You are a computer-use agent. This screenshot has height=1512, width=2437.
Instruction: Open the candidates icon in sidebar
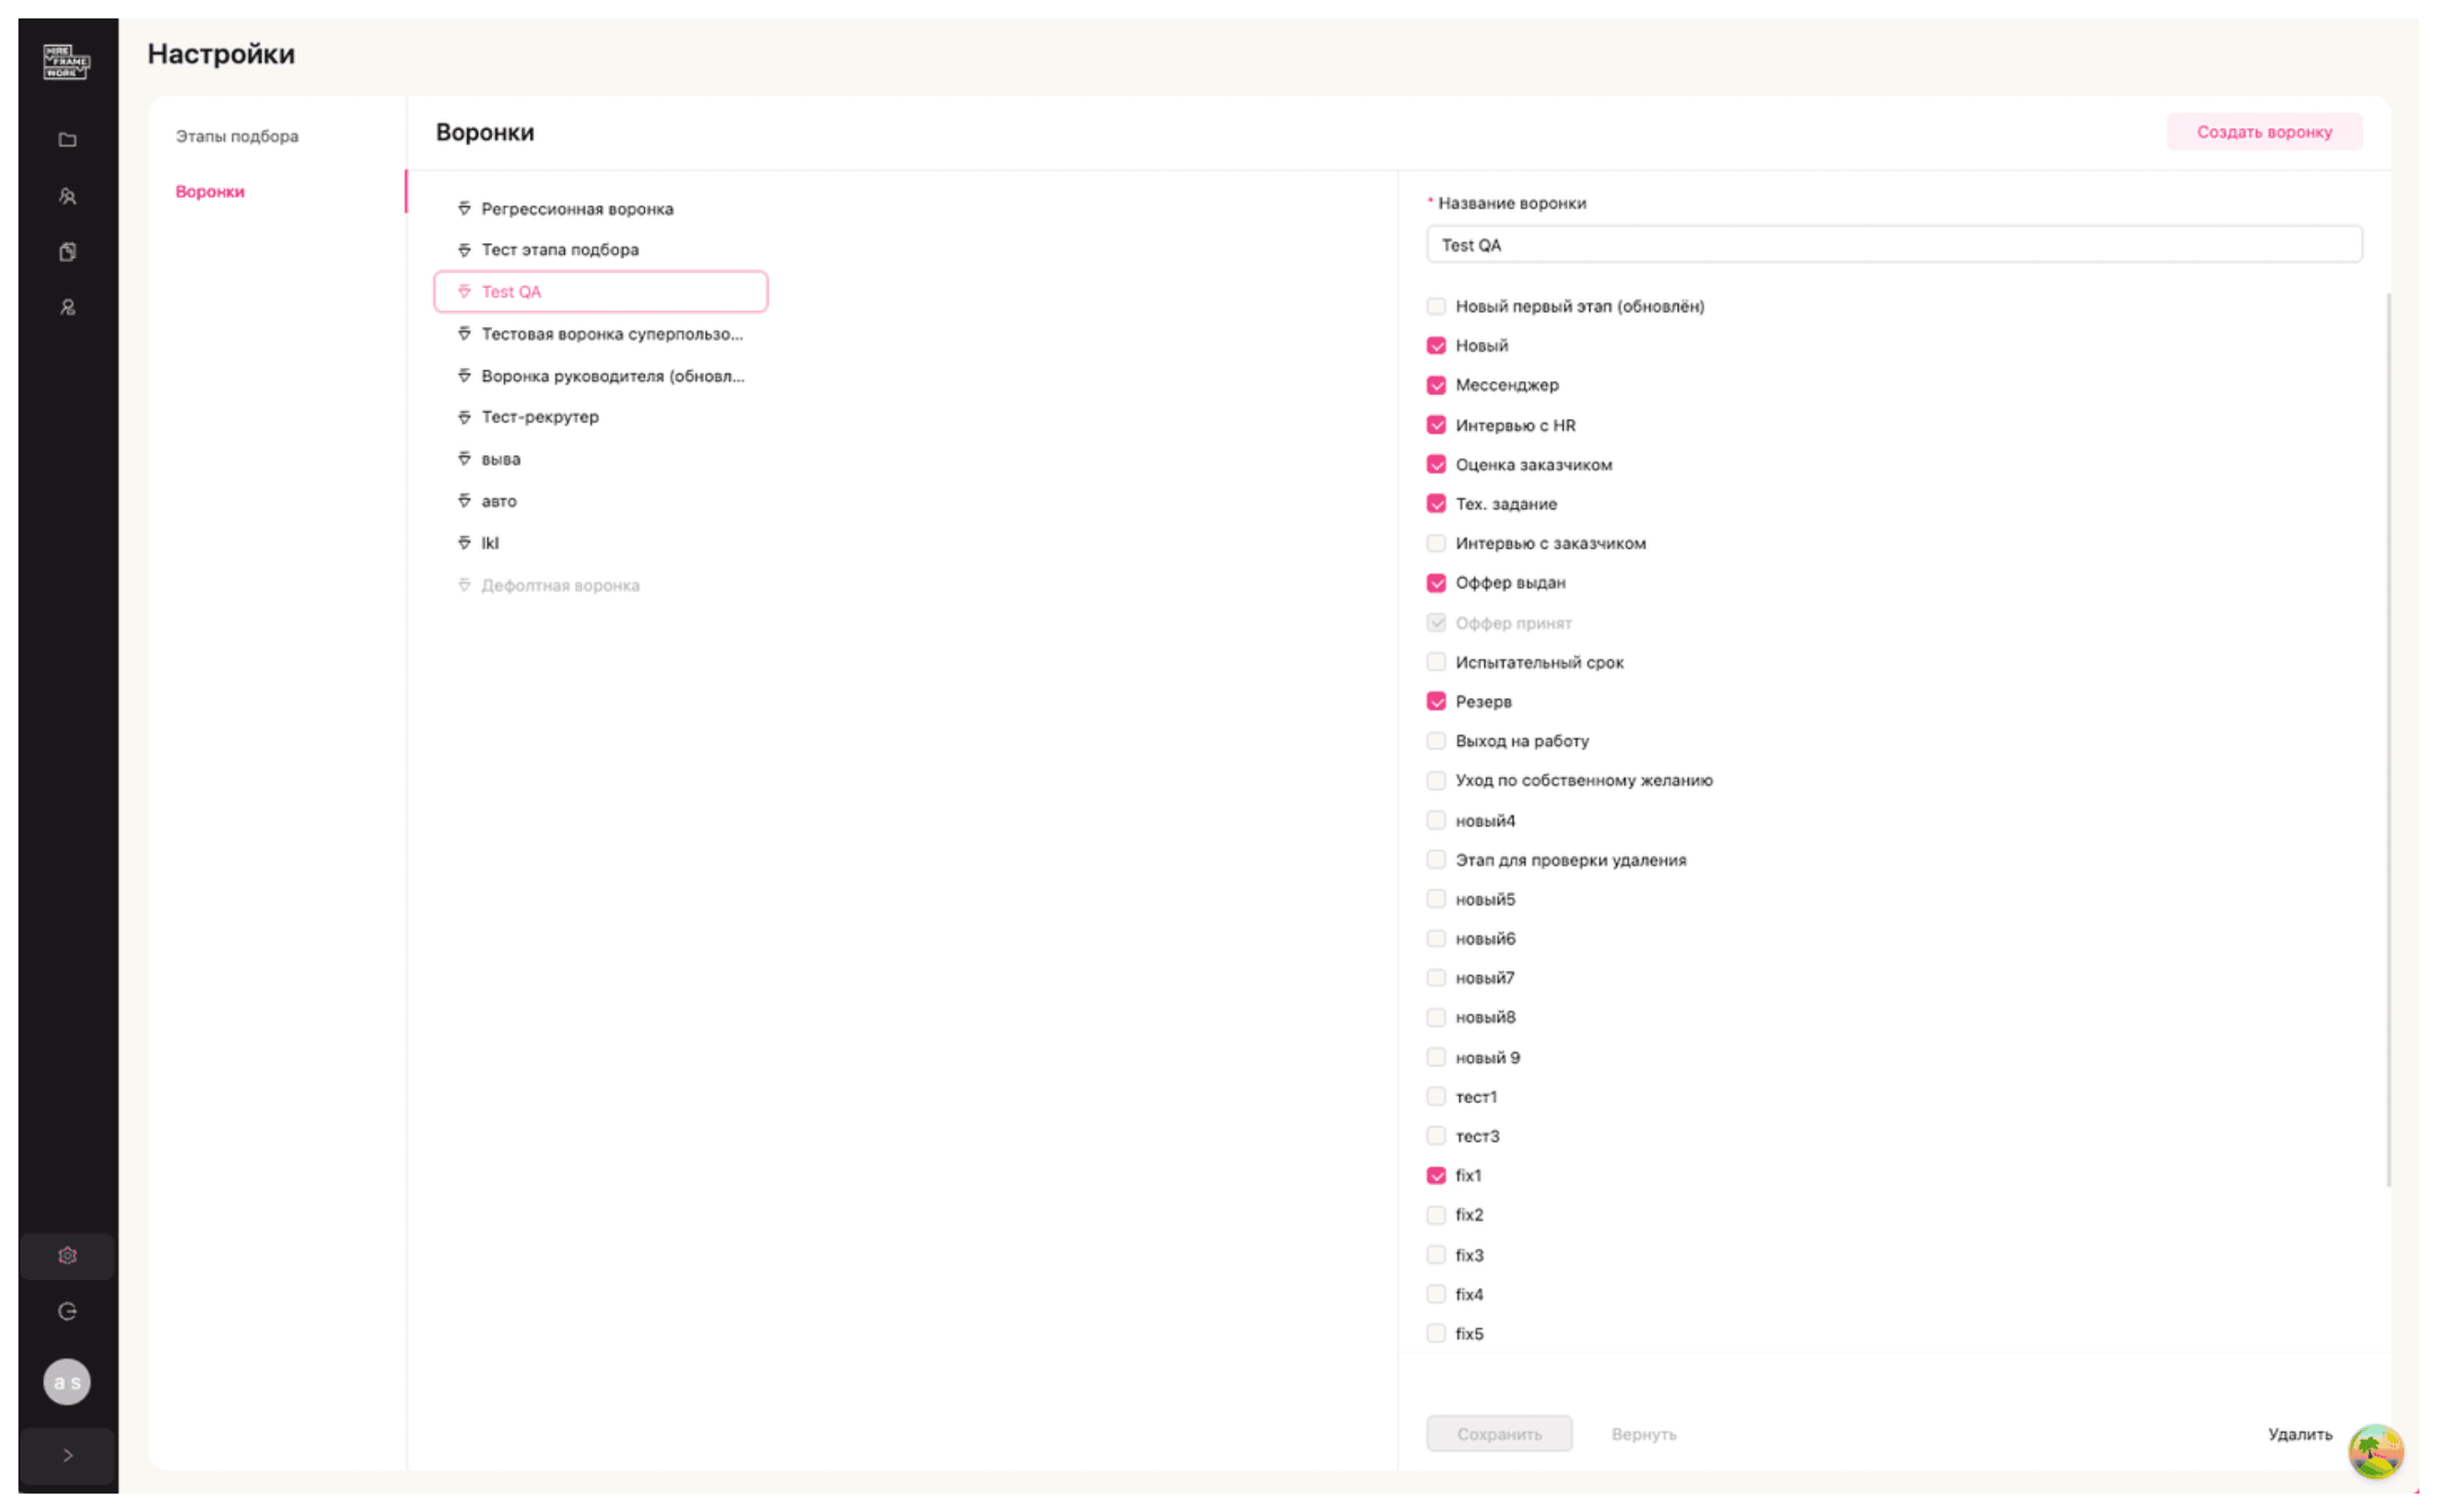(x=67, y=197)
